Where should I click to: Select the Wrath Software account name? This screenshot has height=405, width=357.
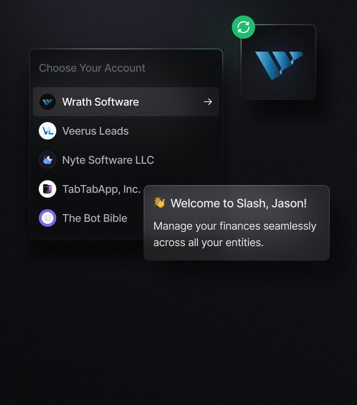click(x=100, y=102)
